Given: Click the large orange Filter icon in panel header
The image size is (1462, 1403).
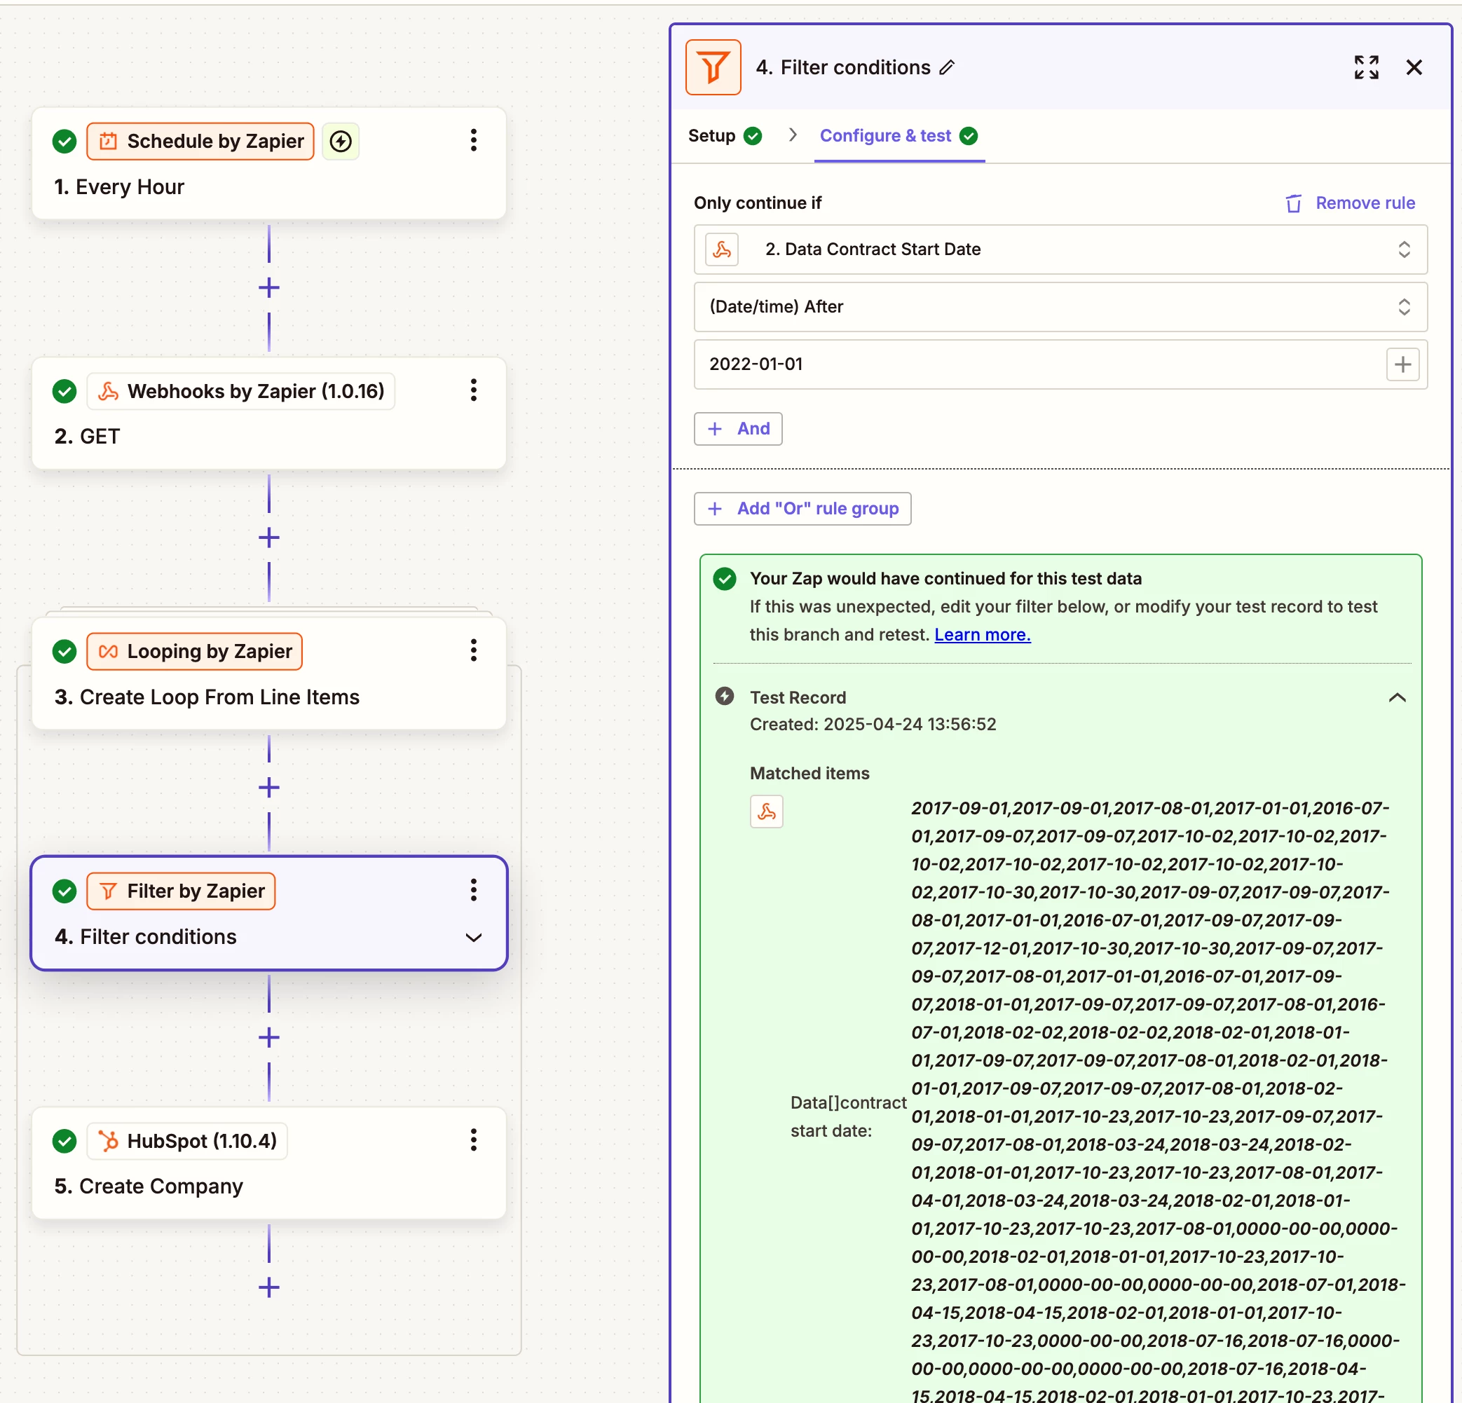Looking at the screenshot, I should [x=713, y=67].
